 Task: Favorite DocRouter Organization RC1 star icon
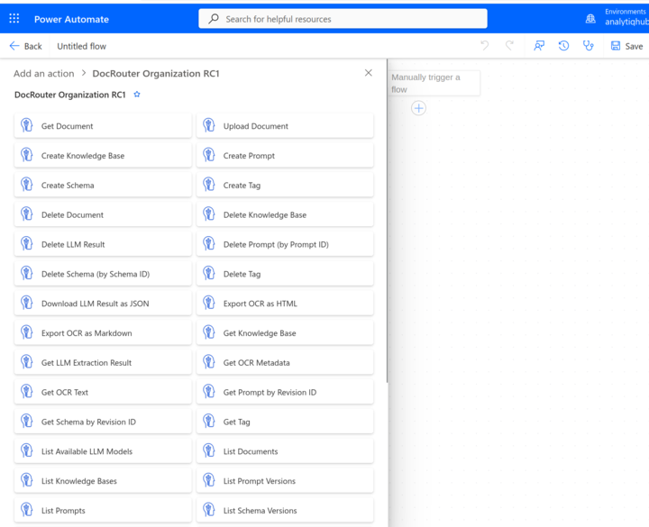(137, 95)
